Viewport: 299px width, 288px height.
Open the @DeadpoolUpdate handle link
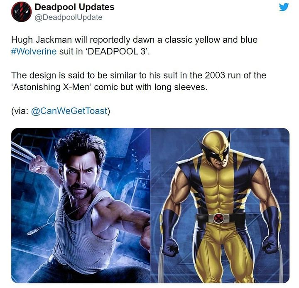pyautogui.click(x=69, y=17)
